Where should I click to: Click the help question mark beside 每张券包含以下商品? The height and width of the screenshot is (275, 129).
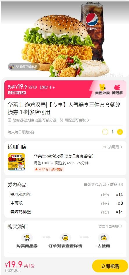click(121, 184)
